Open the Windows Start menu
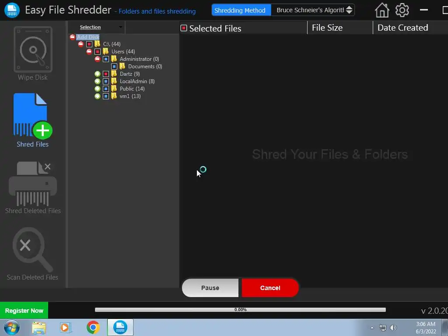The height and width of the screenshot is (336, 448). 12,327
